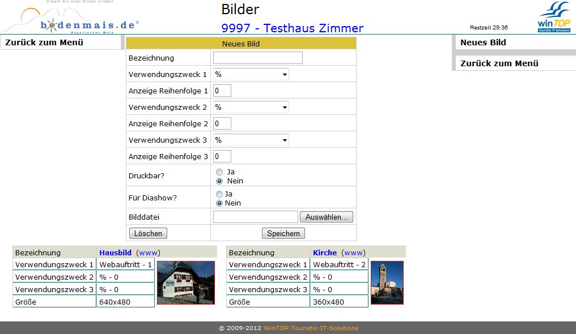Open the www link beside Hausbild
The height and width of the screenshot is (334, 576).
click(x=149, y=252)
